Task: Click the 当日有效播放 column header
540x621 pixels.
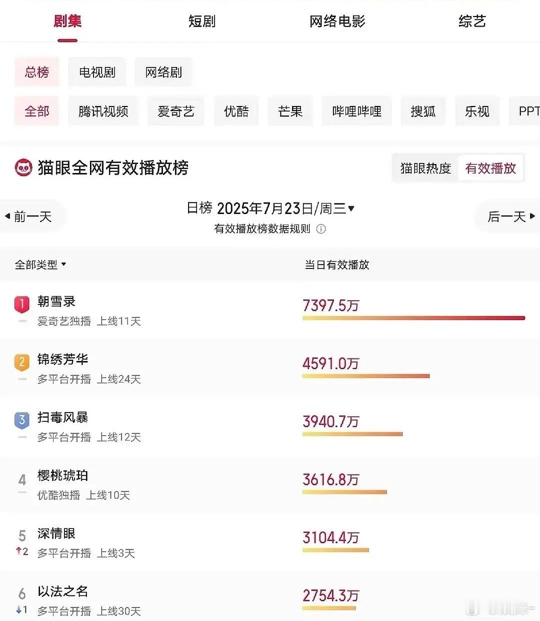Action: pos(337,264)
